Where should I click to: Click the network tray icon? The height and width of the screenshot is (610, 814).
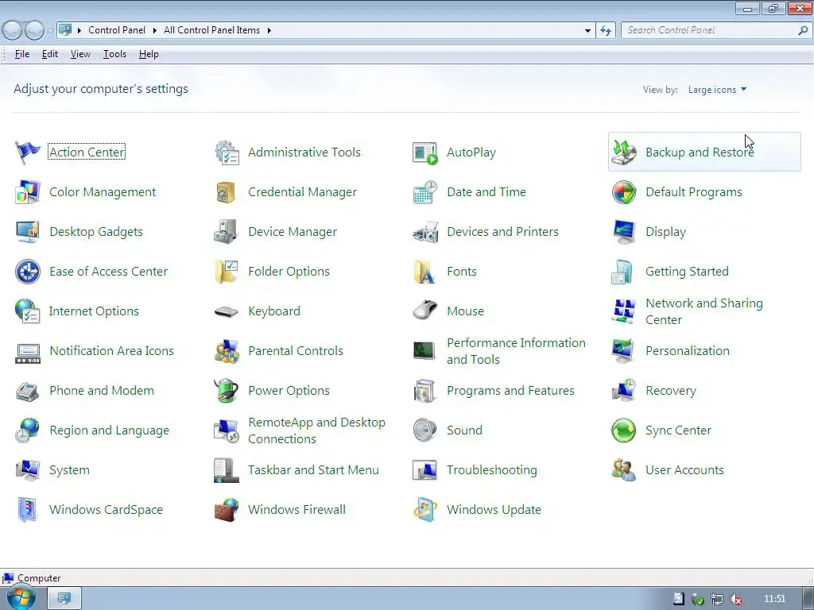tap(716, 599)
